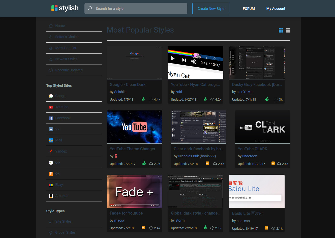This screenshot has height=238, width=335.
Task: Click the search magnifier icon
Action: [x=90, y=8]
